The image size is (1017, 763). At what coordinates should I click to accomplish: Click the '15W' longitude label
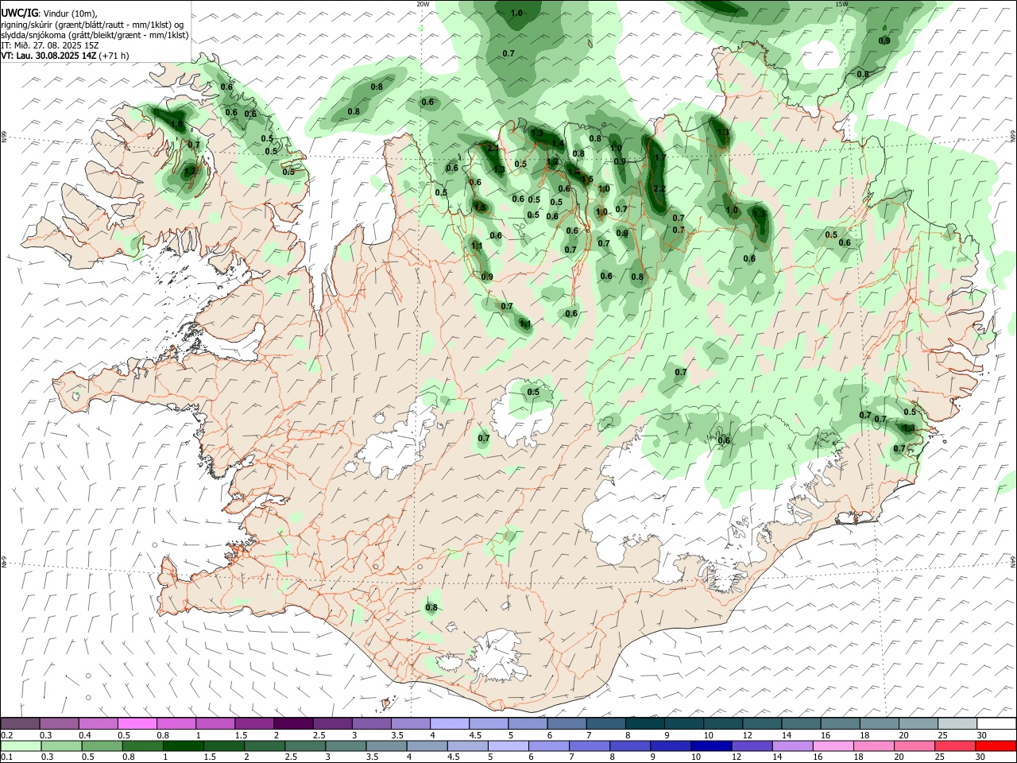tap(841, 4)
